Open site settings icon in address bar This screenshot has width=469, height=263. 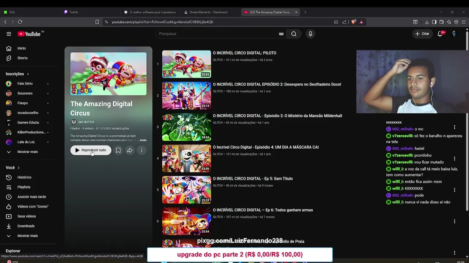(106, 22)
